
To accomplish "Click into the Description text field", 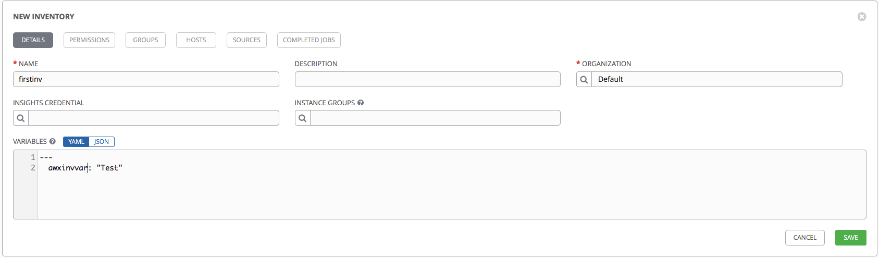I will (427, 79).
